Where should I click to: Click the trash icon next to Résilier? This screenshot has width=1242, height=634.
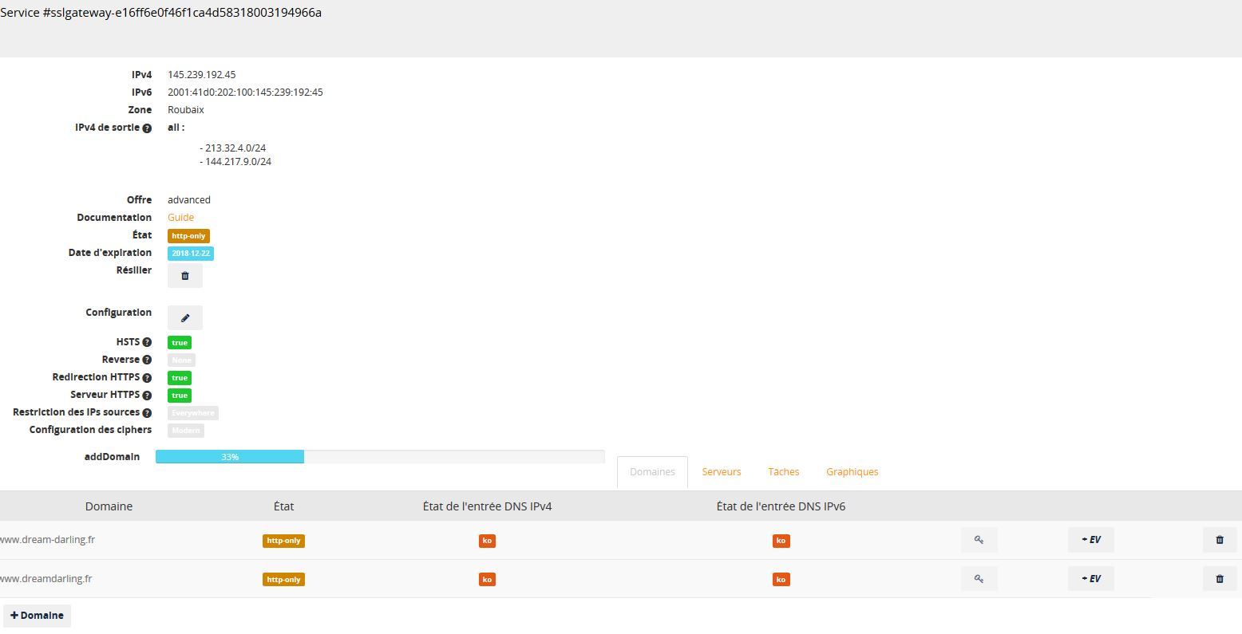coord(184,276)
